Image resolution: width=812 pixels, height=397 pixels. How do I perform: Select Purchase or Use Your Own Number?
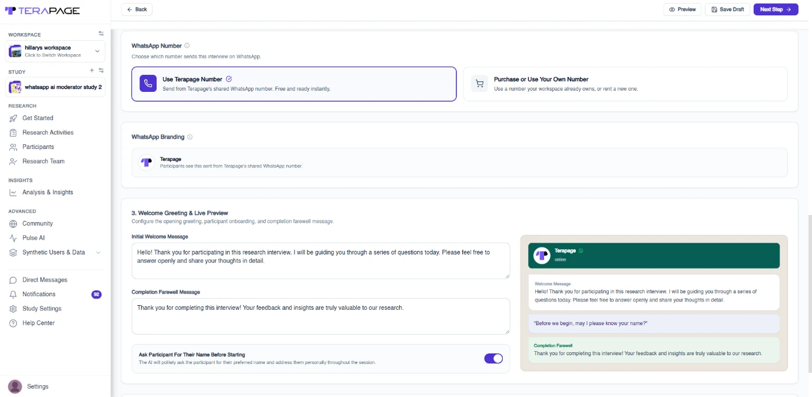[x=625, y=84]
